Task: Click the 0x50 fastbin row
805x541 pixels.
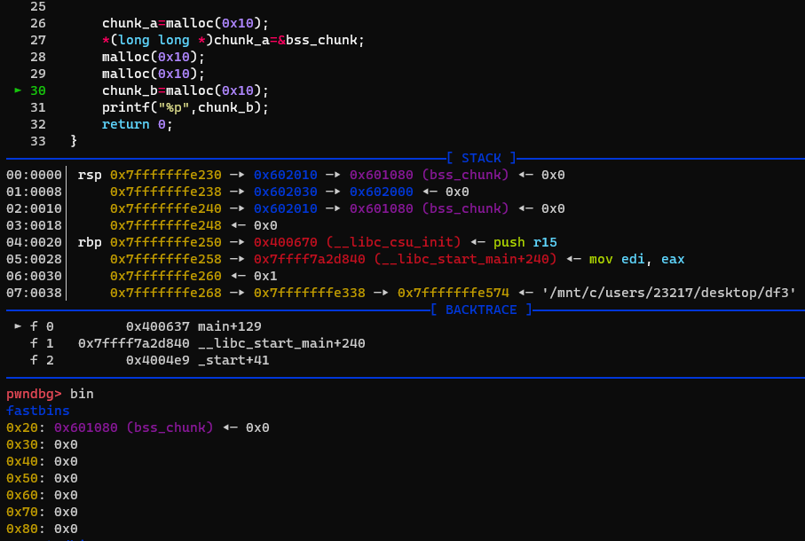Action: click(x=42, y=478)
